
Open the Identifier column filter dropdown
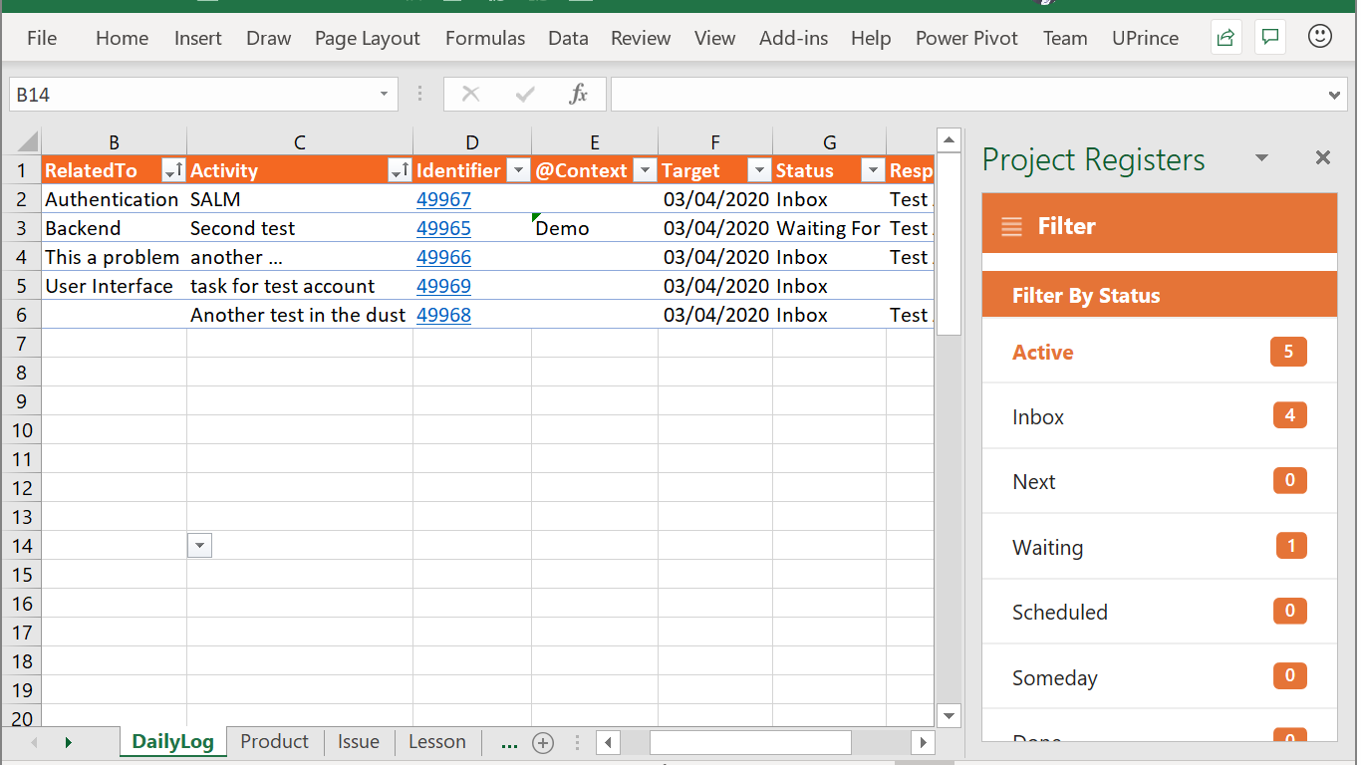click(518, 170)
